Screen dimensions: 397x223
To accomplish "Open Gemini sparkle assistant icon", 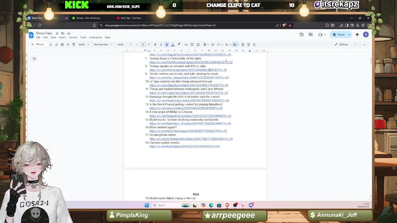I will [x=357, y=35].
